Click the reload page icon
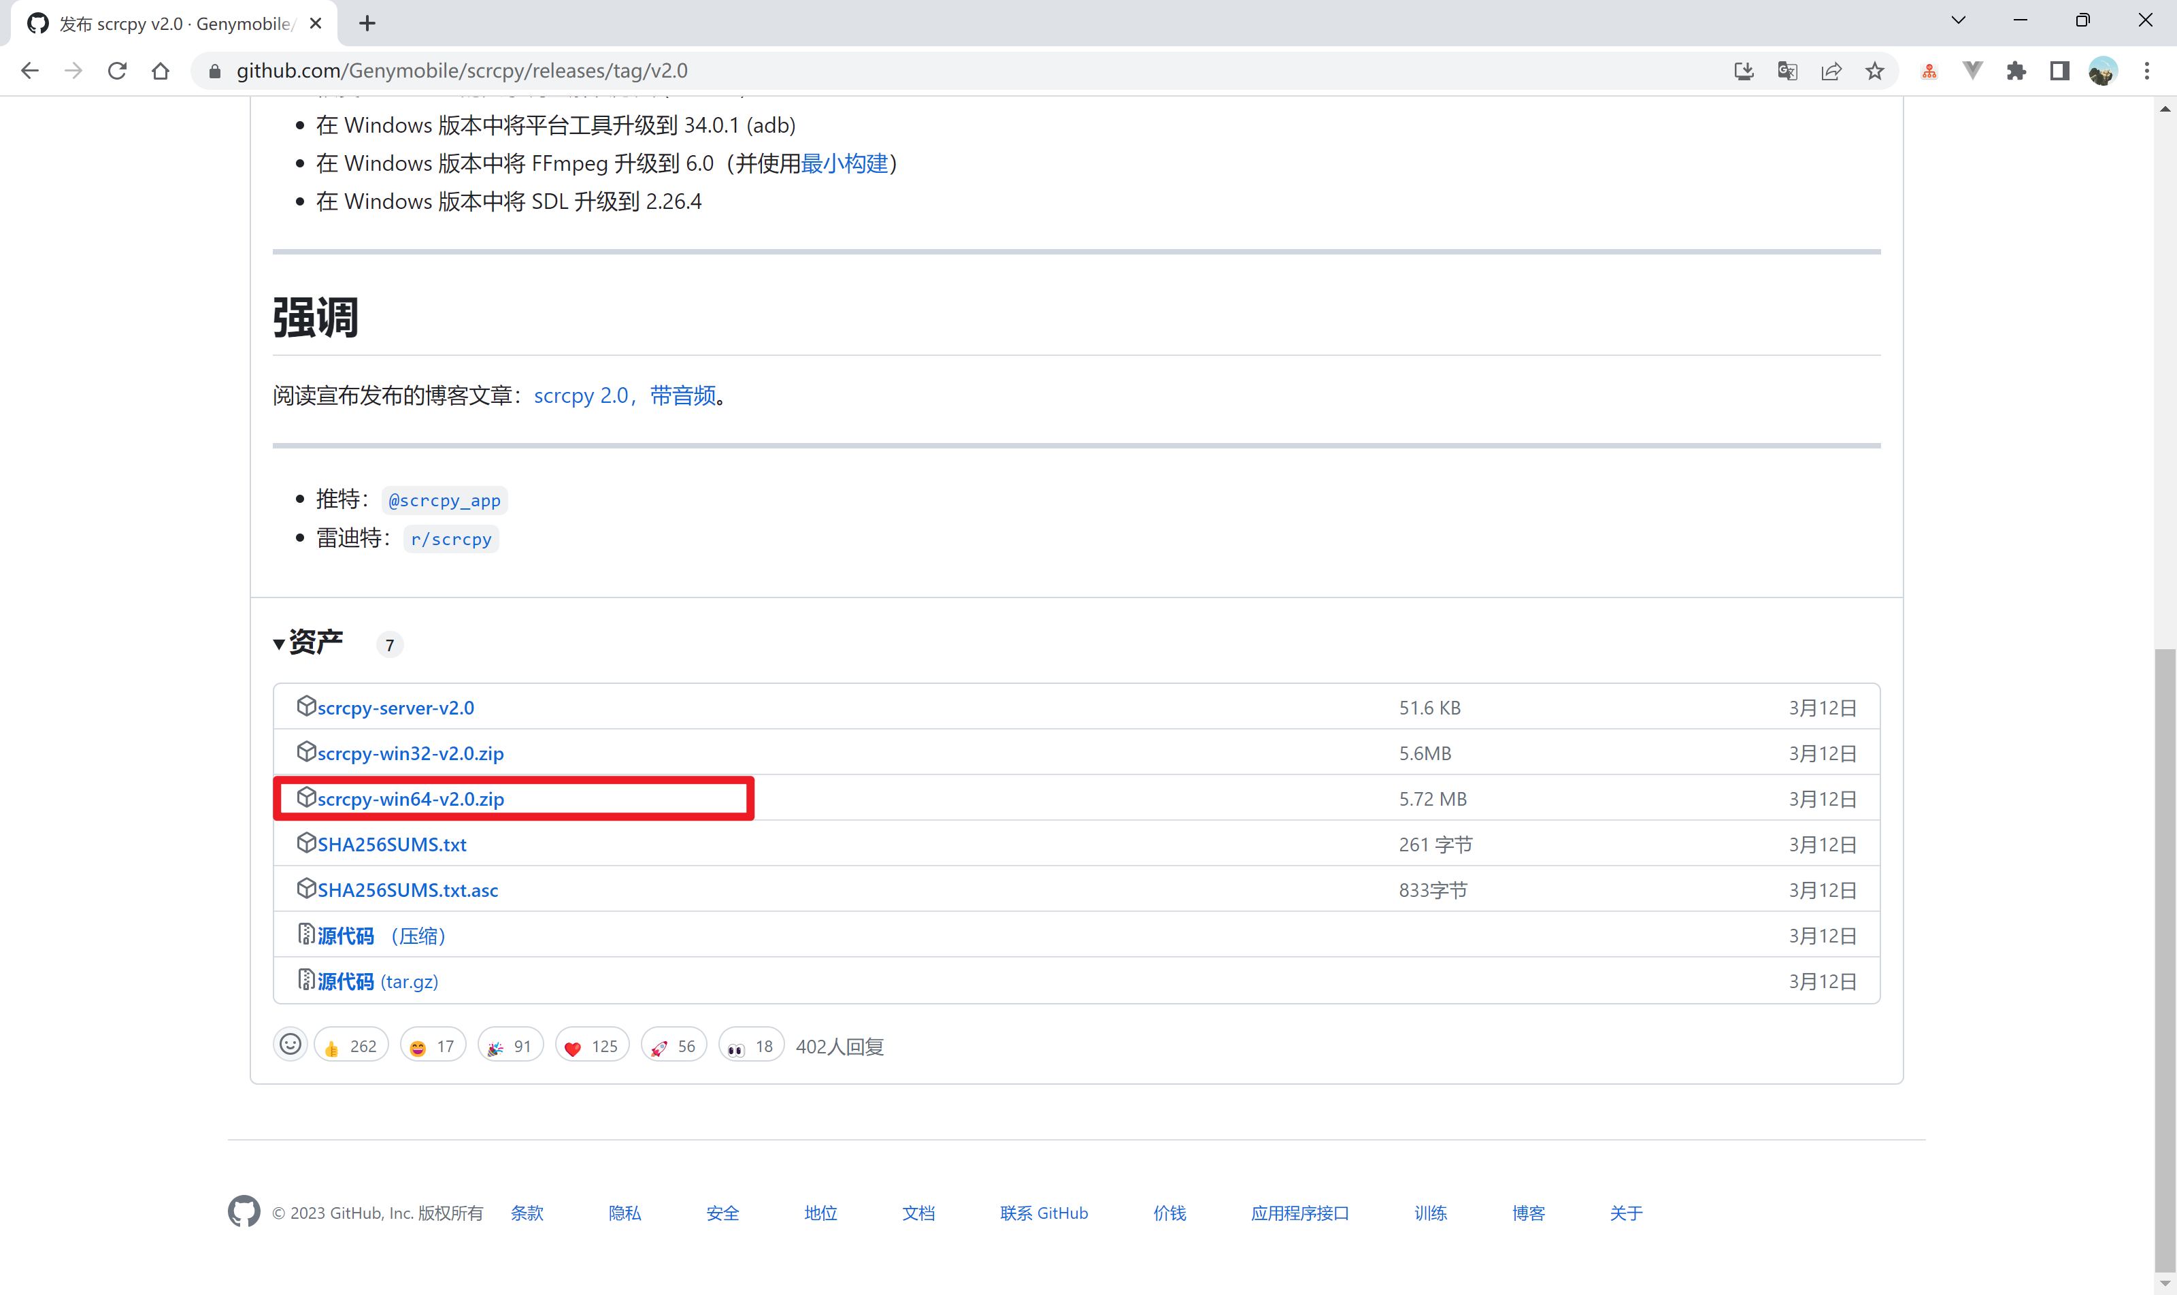Screen dimensions: 2177x1295 click(x=117, y=71)
